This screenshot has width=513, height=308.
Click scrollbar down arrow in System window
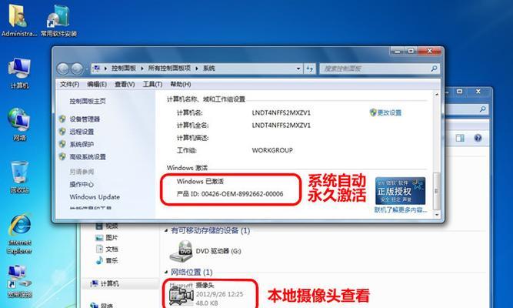(x=436, y=215)
